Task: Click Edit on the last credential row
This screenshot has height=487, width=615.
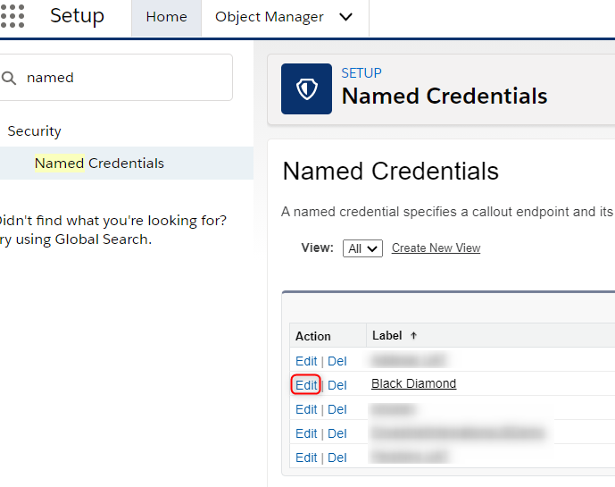Action: click(306, 458)
